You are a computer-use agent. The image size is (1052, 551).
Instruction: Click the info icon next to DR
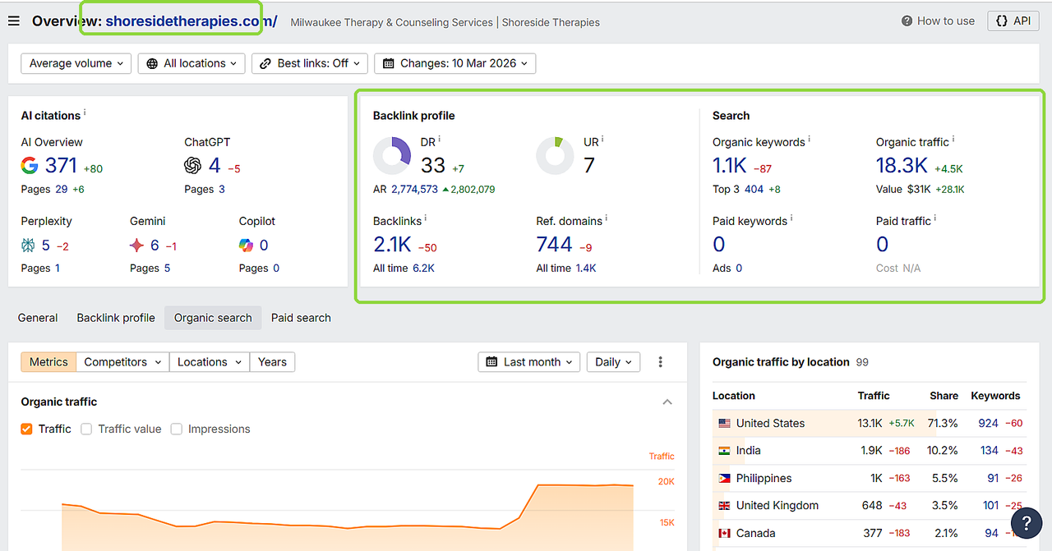coord(440,140)
